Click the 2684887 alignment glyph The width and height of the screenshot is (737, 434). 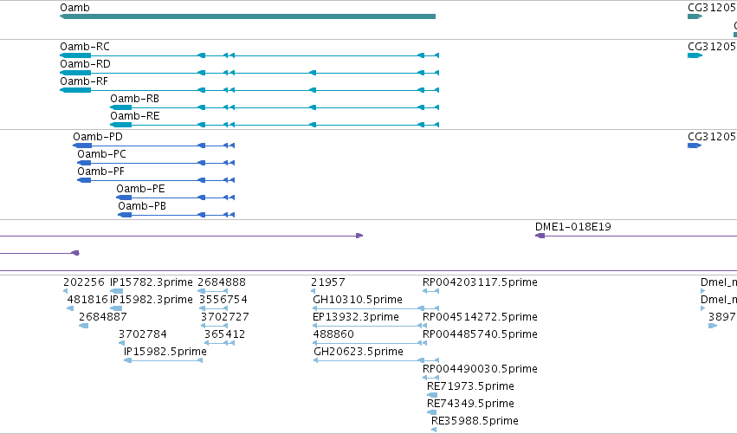coord(84,326)
